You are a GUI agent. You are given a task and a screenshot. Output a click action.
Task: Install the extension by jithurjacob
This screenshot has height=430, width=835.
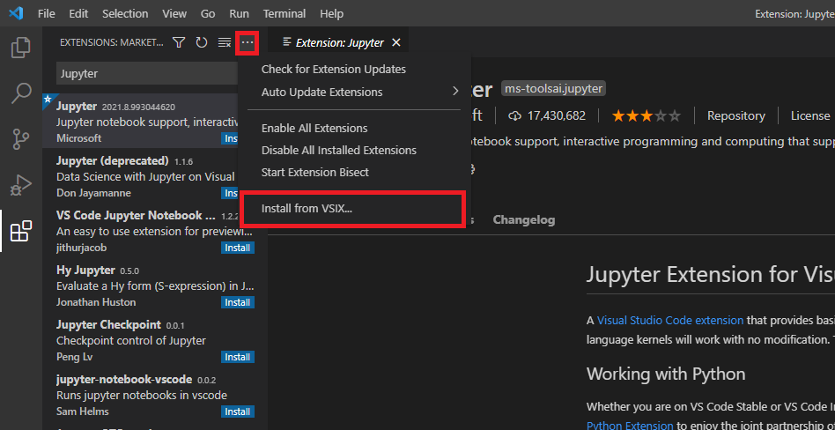coord(238,248)
